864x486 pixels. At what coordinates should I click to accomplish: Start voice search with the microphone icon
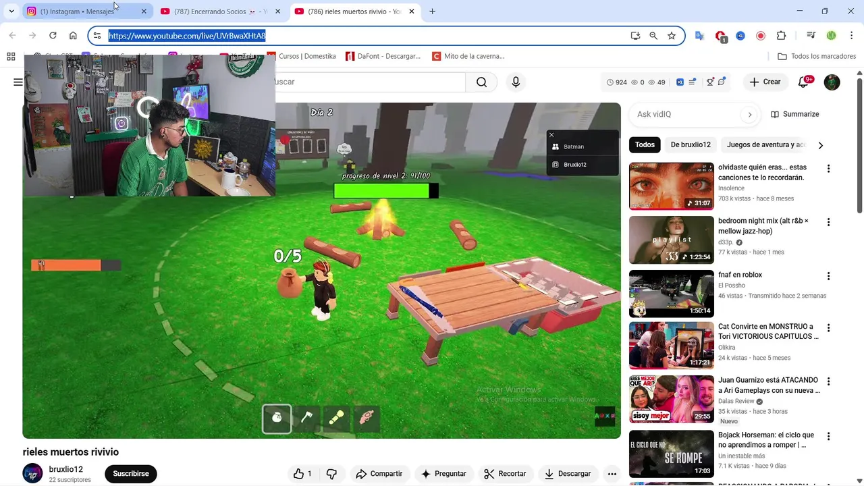[x=516, y=82]
